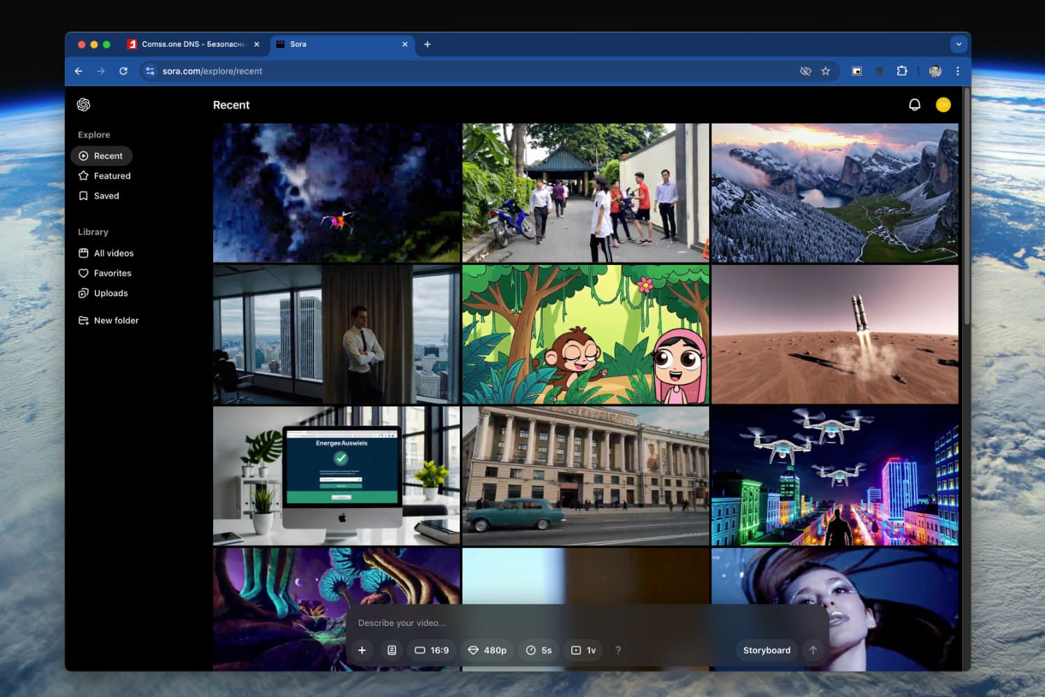Submit prompt with the up arrow button

pyautogui.click(x=812, y=650)
